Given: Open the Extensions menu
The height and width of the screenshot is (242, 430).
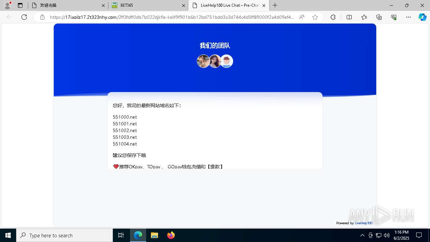Looking at the screenshot, I should [x=333, y=17].
